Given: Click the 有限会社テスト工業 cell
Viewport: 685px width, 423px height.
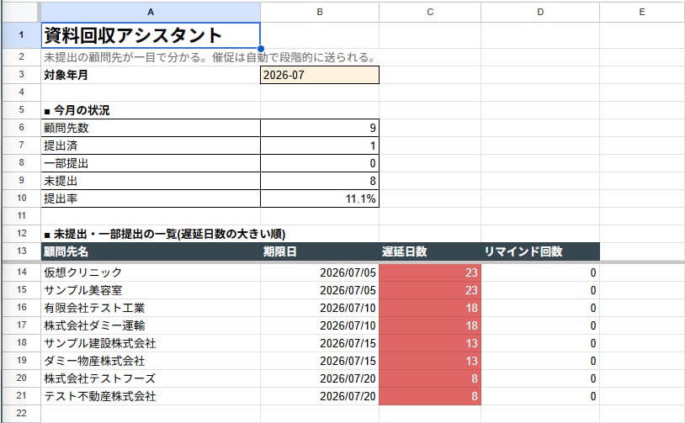Looking at the screenshot, I should click(151, 308).
